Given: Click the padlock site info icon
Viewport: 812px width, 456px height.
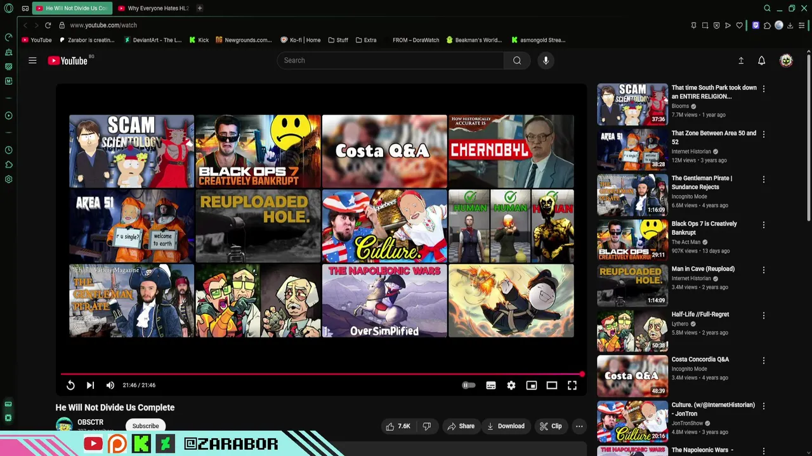Looking at the screenshot, I should click(x=62, y=25).
